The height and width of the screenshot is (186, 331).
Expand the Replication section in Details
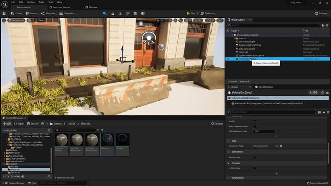229,178
